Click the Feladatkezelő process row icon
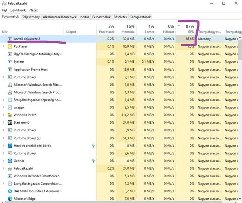Screen dimensions: 242x203 coord(10,168)
